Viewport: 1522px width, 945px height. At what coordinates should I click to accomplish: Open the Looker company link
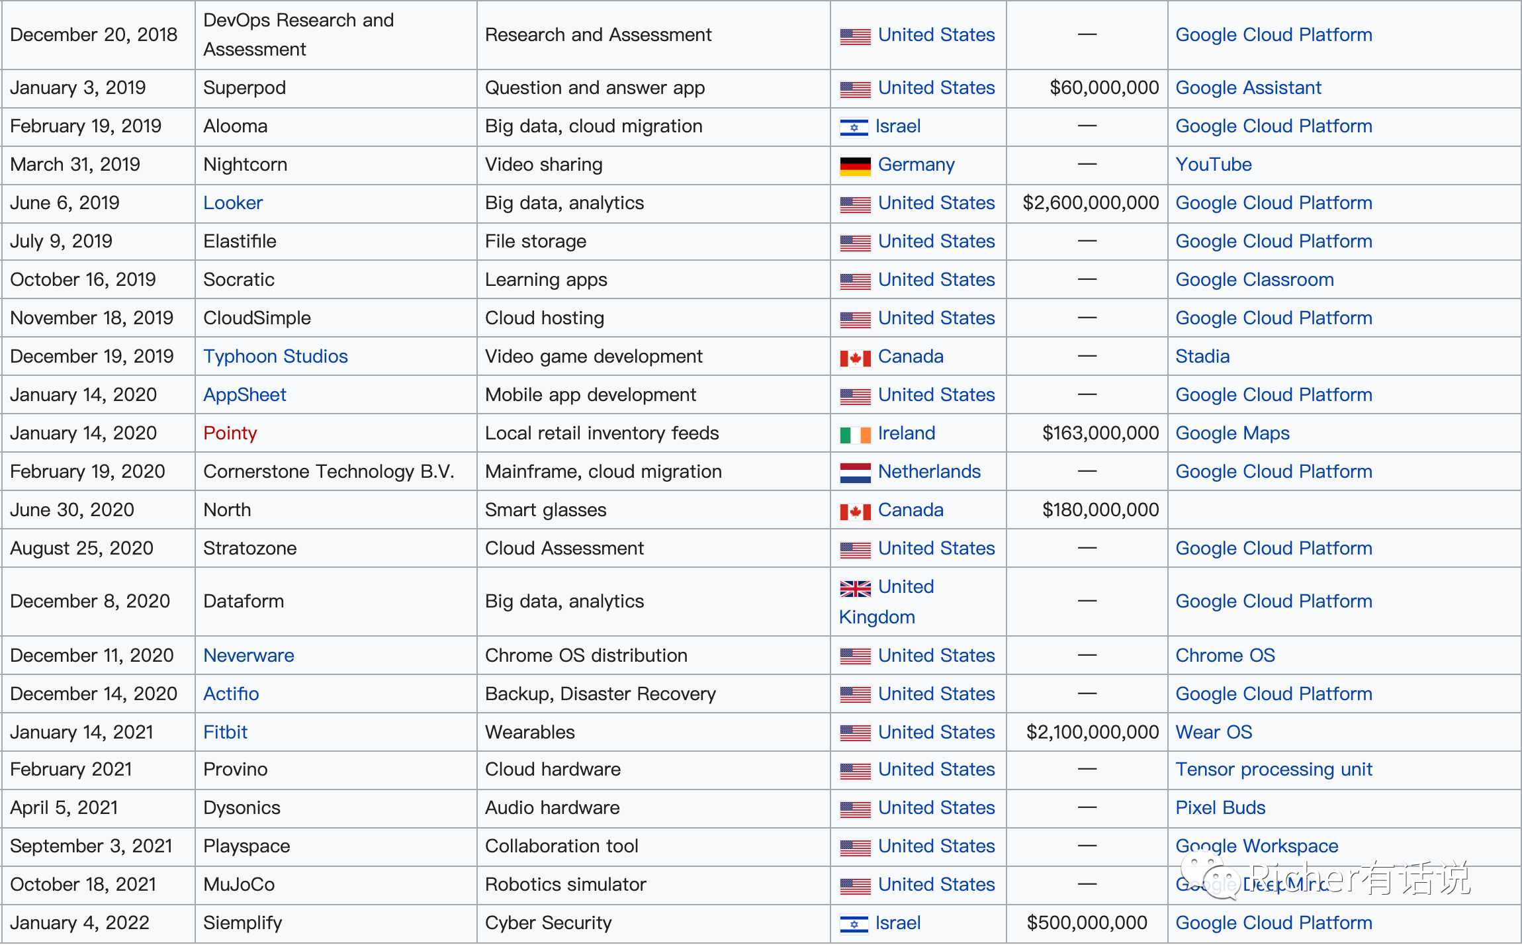(x=233, y=203)
